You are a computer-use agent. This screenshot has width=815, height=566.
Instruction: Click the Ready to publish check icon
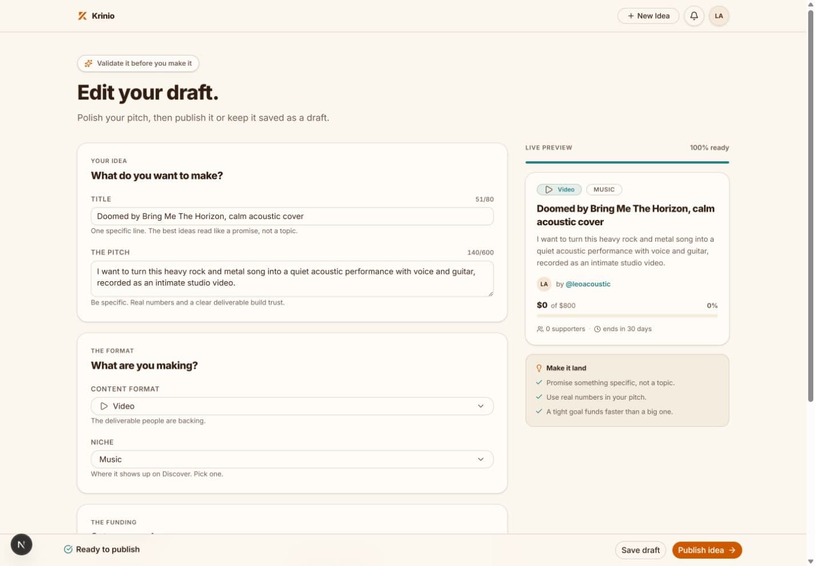[68, 549]
